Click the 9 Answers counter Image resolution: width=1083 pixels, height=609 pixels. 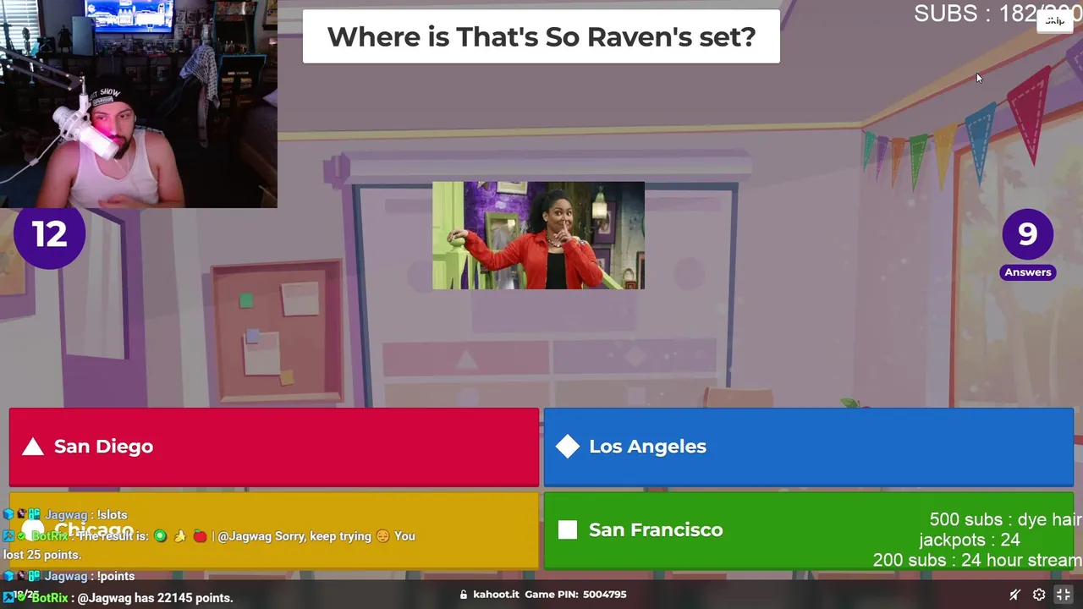click(x=1027, y=244)
